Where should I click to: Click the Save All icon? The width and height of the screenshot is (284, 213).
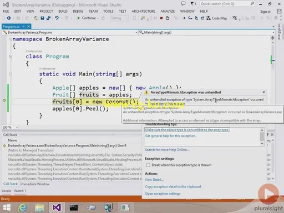click(48, 18)
